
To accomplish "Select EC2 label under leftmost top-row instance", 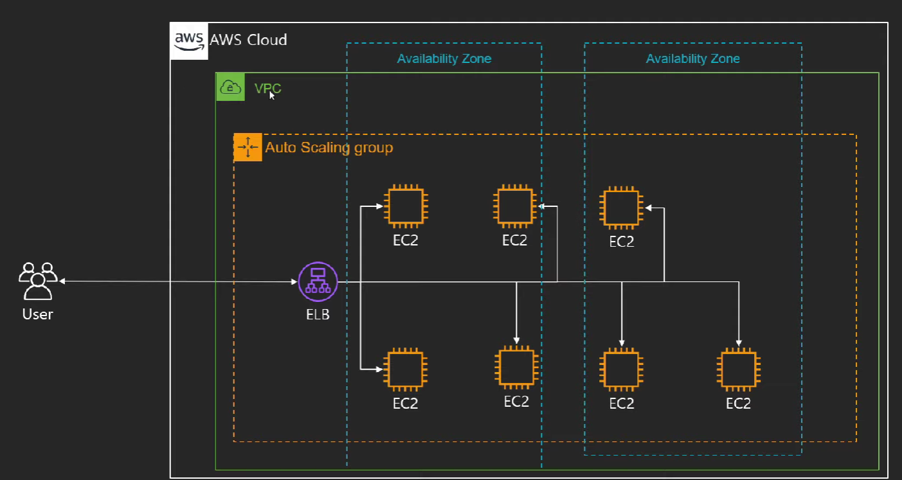I will [x=406, y=241].
